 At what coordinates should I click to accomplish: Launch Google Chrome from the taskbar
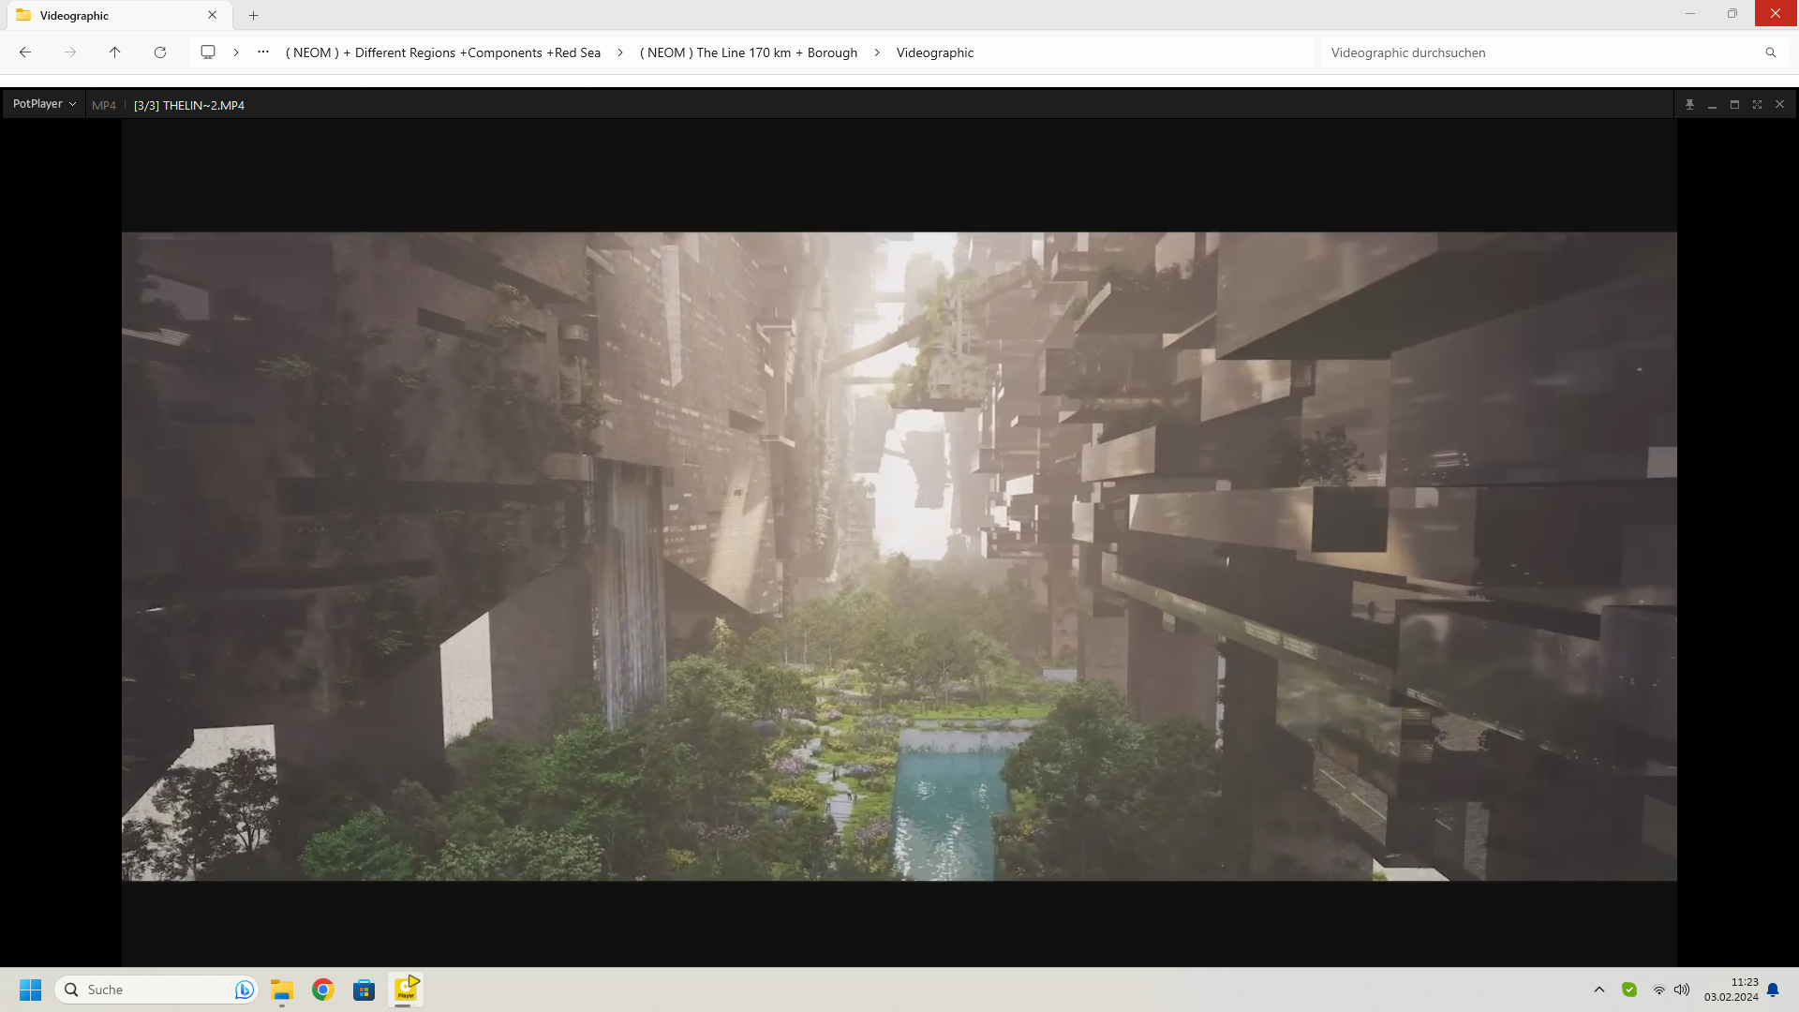coord(323,990)
